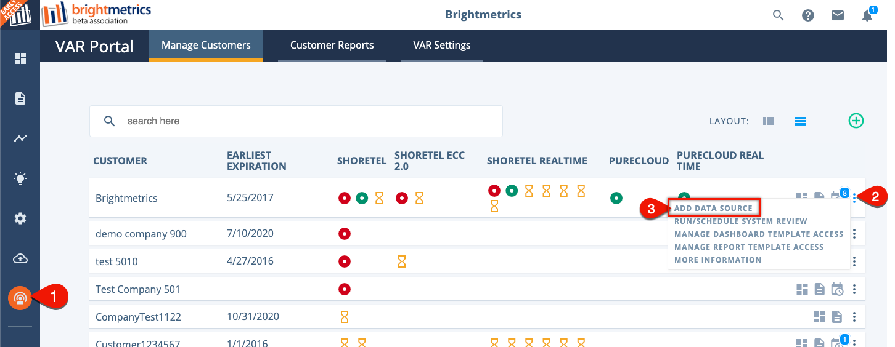Sort by the Earliest Expiration column header
This screenshot has height=347, width=895.
[x=256, y=161]
